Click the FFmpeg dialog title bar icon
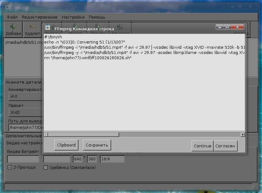 (x=48, y=27)
